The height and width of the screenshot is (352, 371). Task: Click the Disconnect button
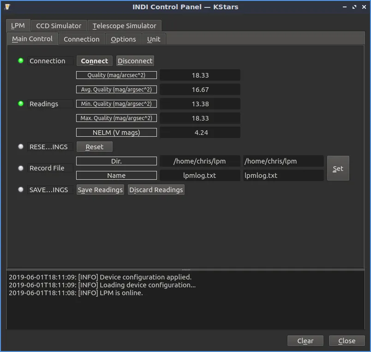click(x=135, y=61)
